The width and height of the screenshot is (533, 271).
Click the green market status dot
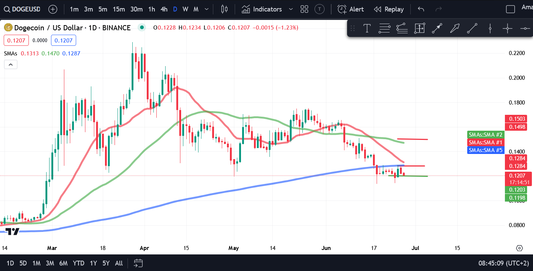[x=141, y=27]
